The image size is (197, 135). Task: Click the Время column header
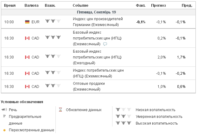click(x=9, y=6)
